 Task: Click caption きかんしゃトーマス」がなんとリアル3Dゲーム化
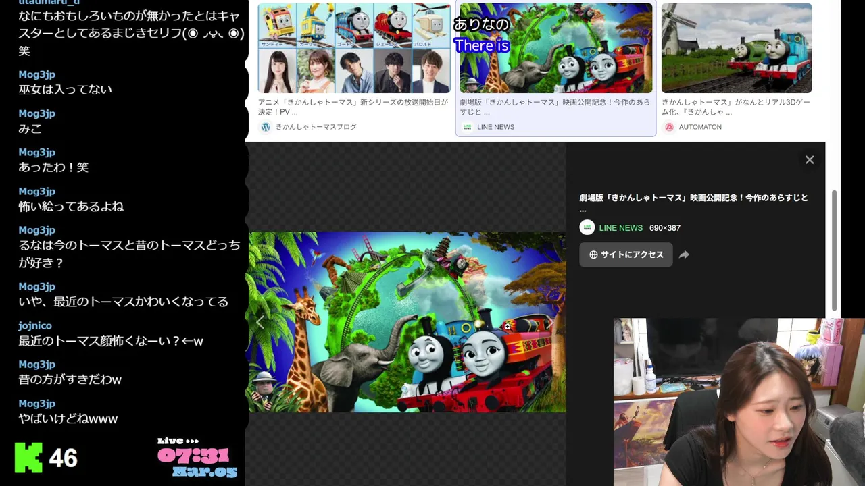pyautogui.click(x=736, y=107)
